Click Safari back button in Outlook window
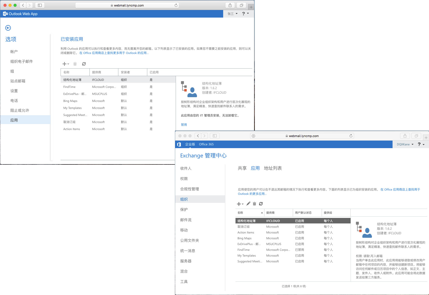The width and height of the screenshot is (429, 295). (x=23, y=5)
